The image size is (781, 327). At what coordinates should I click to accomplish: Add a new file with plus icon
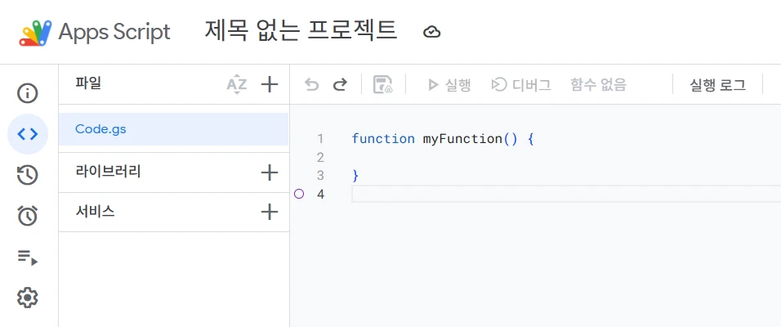[x=269, y=84]
